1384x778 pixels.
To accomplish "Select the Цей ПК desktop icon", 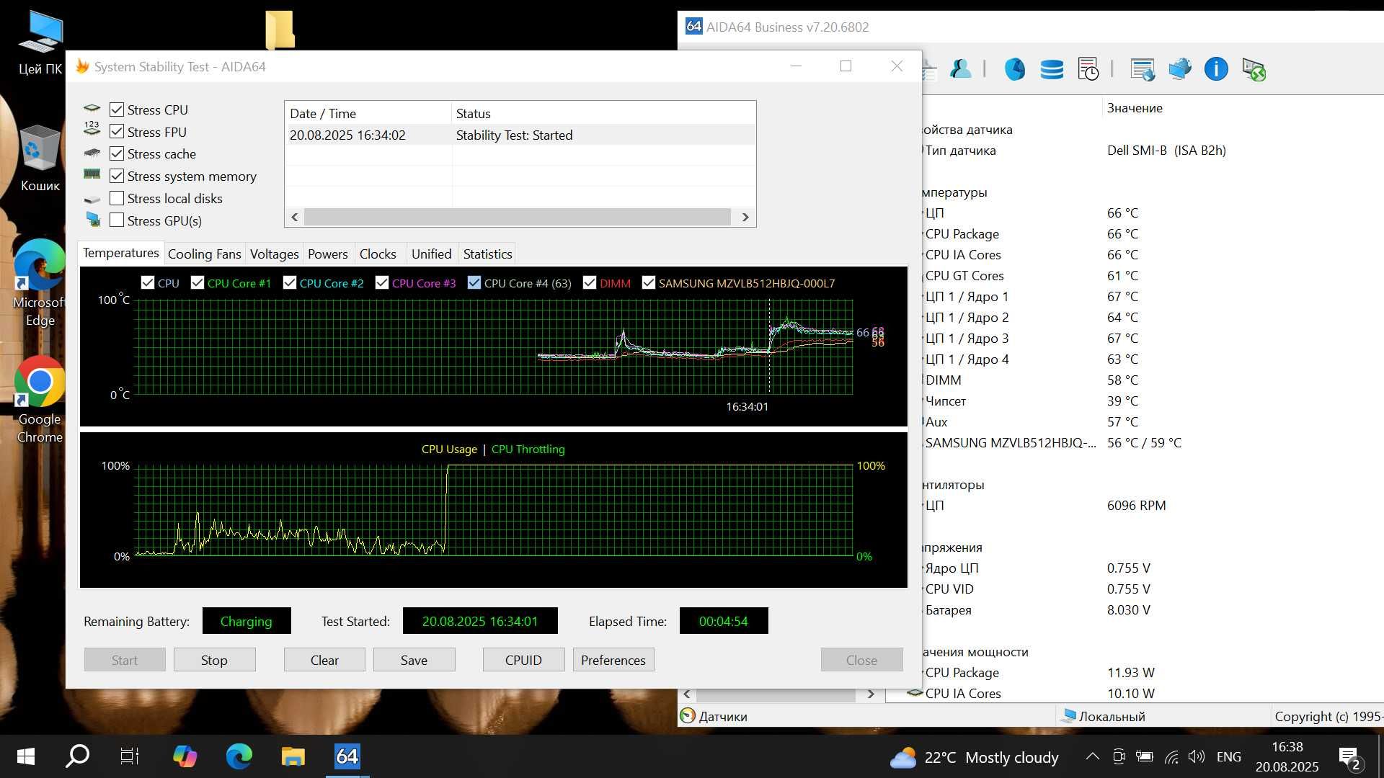I will click(x=40, y=43).
